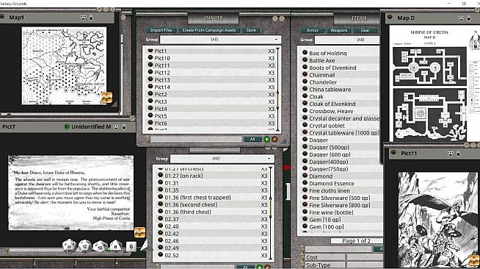Toggle the lock icon in Map1 window header
The image size is (480, 269).
coord(91,18)
